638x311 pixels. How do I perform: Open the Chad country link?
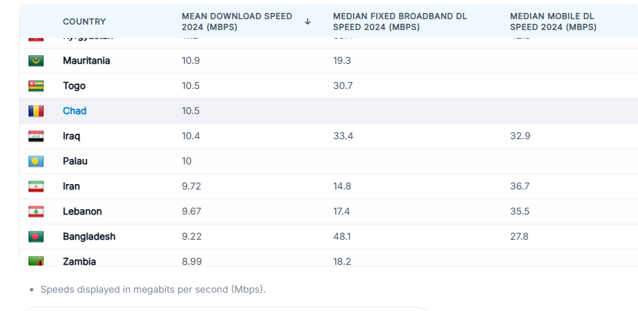pyautogui.click(x=75, y=111)
